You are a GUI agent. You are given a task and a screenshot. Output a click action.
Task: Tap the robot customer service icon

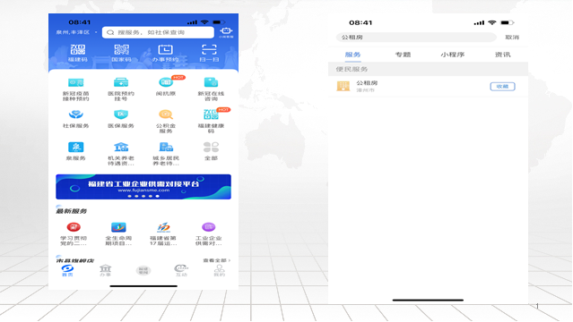coord(226,31)
